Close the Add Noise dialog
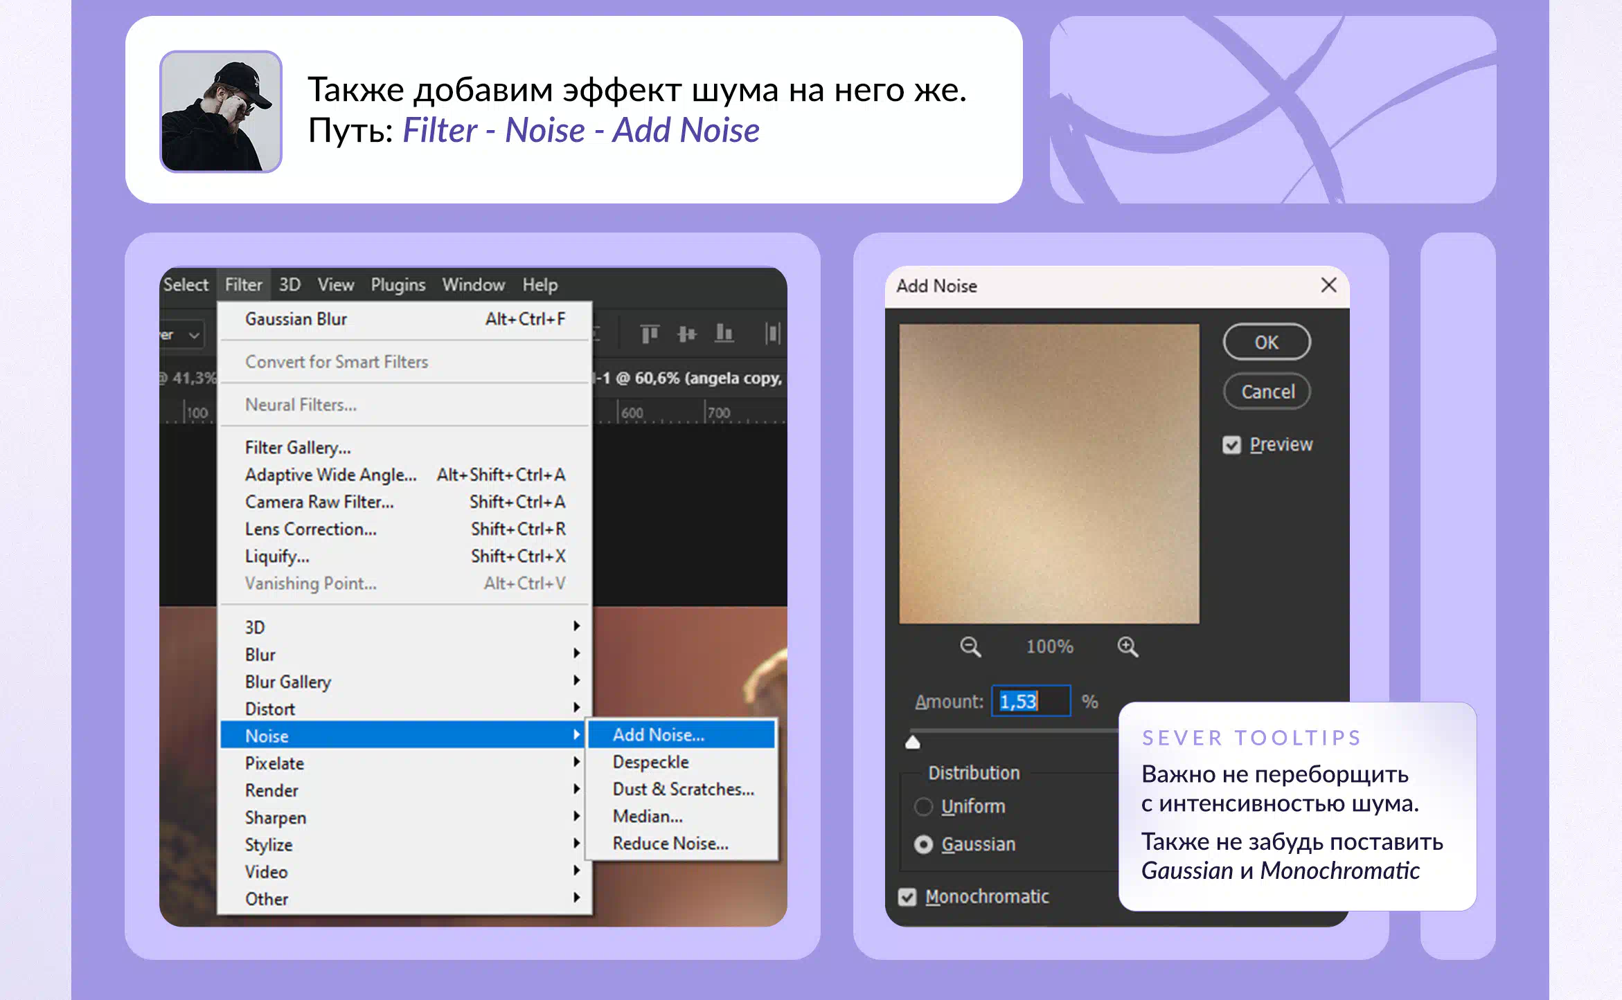Image resolution: width=1622 pixels, height=1000 pixels. (1328, 285)
